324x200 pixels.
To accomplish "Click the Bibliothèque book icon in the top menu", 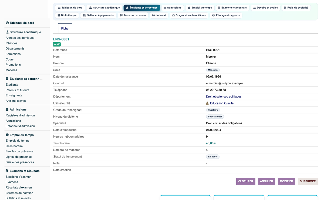I will pos(59,15).
